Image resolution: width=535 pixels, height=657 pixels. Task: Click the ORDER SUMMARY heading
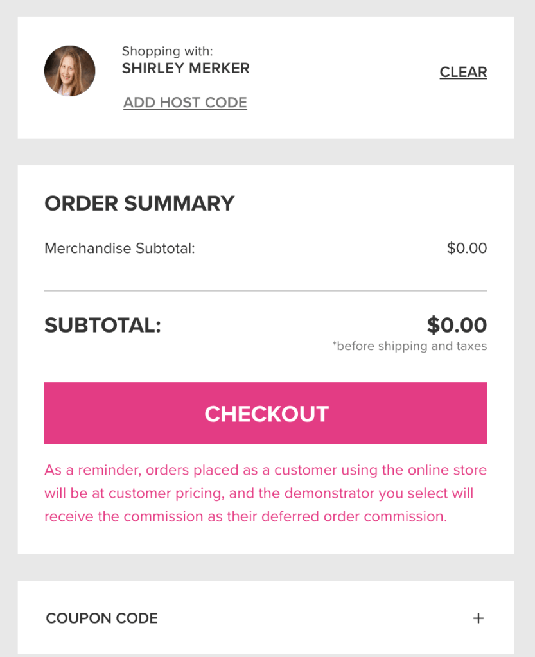tap(139, 204)
